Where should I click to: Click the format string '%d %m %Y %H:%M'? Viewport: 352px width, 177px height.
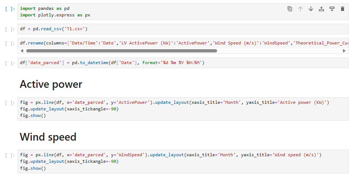[181, 63]
